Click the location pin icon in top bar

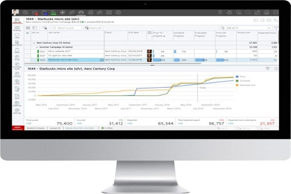click(x=220, y=13)
